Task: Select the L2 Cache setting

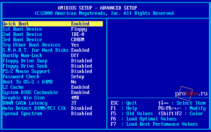Action: point(13,87)
